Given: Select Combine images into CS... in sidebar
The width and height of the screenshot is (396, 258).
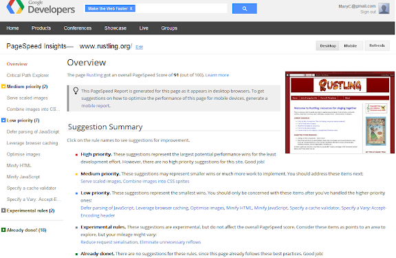Looking at the screenshot, I should click(x=33, y=109).
